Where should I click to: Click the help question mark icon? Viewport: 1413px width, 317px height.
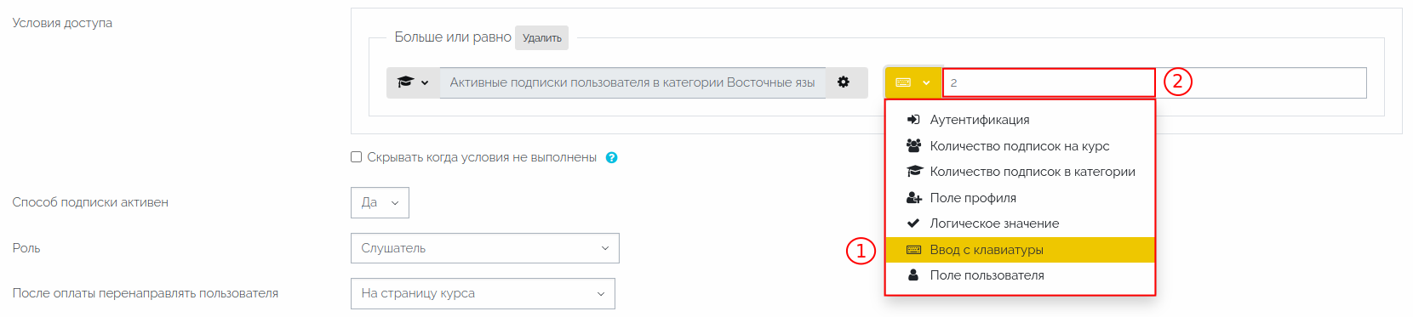[611, 157]
